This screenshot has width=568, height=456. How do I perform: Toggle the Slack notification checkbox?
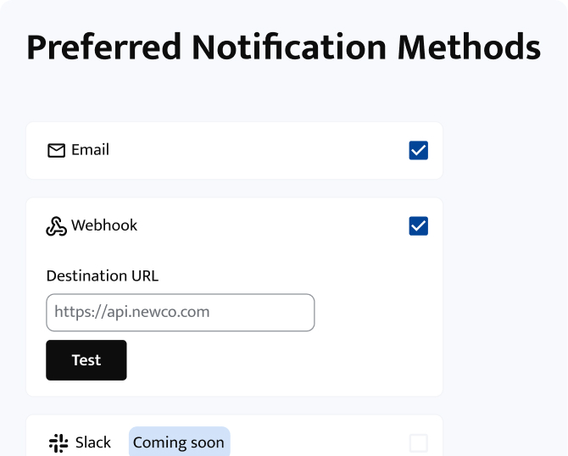418,442
